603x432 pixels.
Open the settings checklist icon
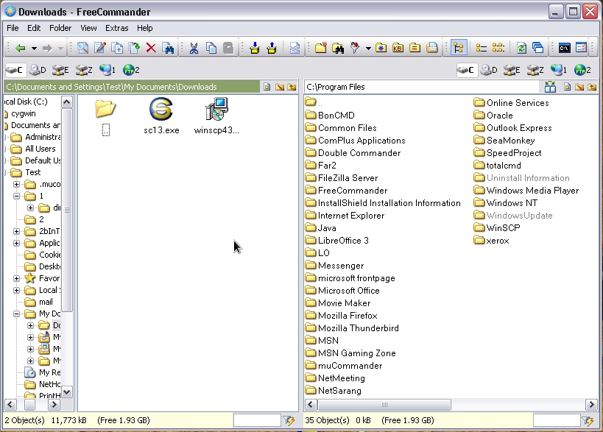pyautogui.click(x=581, y=48)
